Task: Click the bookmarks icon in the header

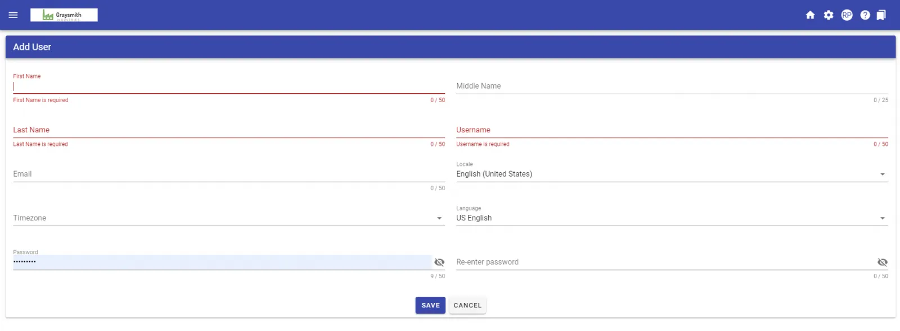Action: click(x=881, y=15)
